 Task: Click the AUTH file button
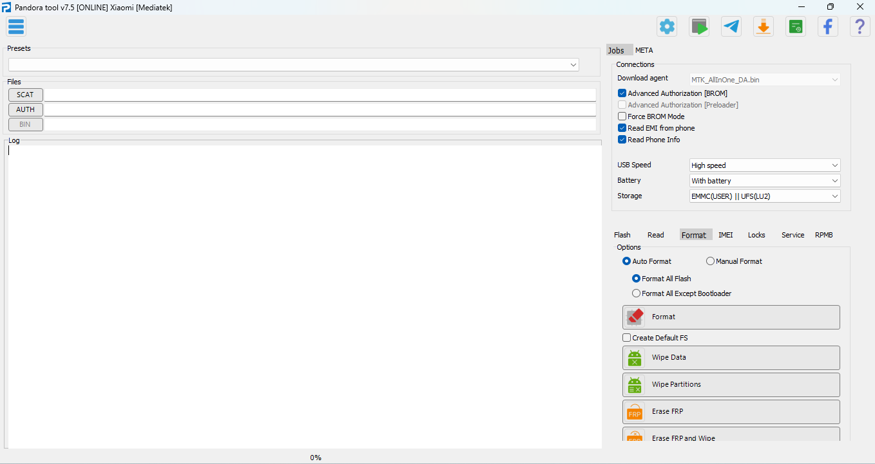(x=26, y=109)
